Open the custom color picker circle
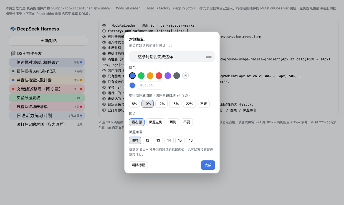 tap(132, 85)
